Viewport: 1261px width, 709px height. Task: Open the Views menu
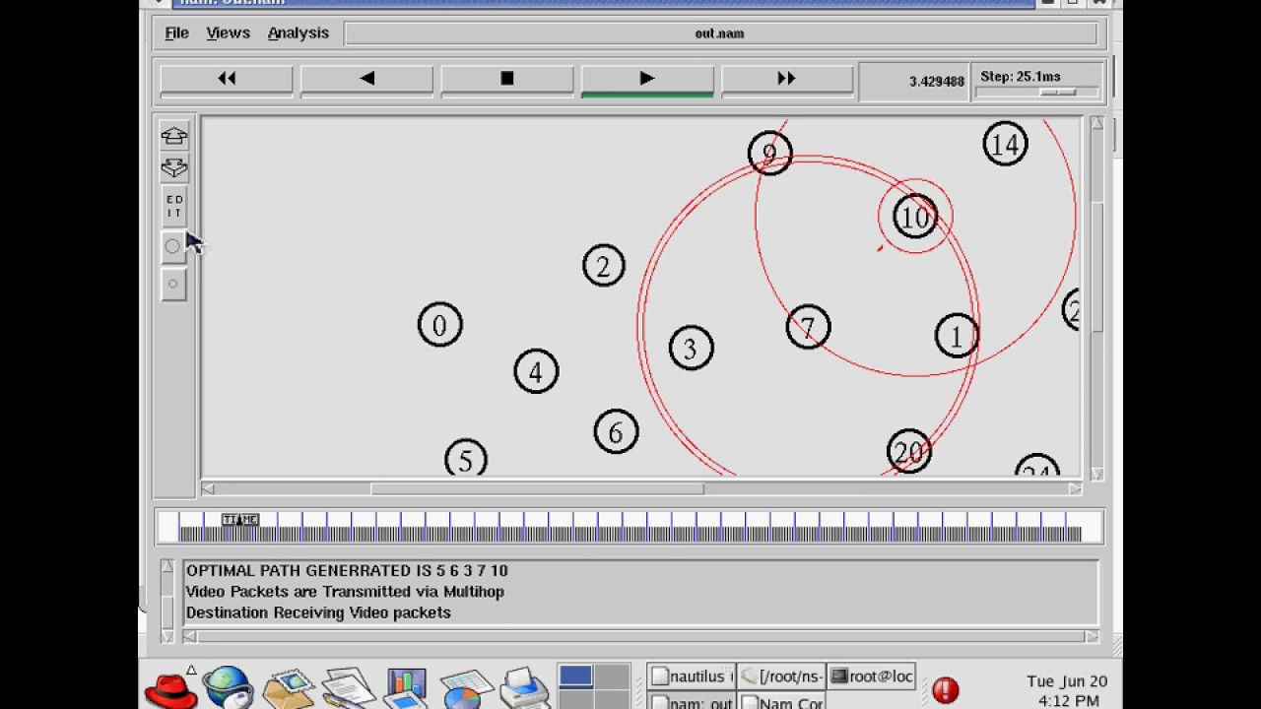(x=228, y=32)
